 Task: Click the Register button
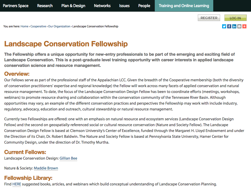coord(209,18)
